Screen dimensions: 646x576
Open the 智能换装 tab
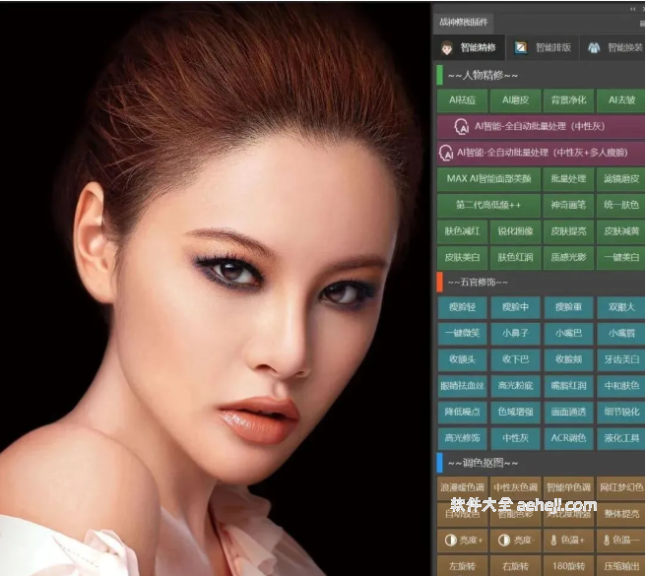617,47
